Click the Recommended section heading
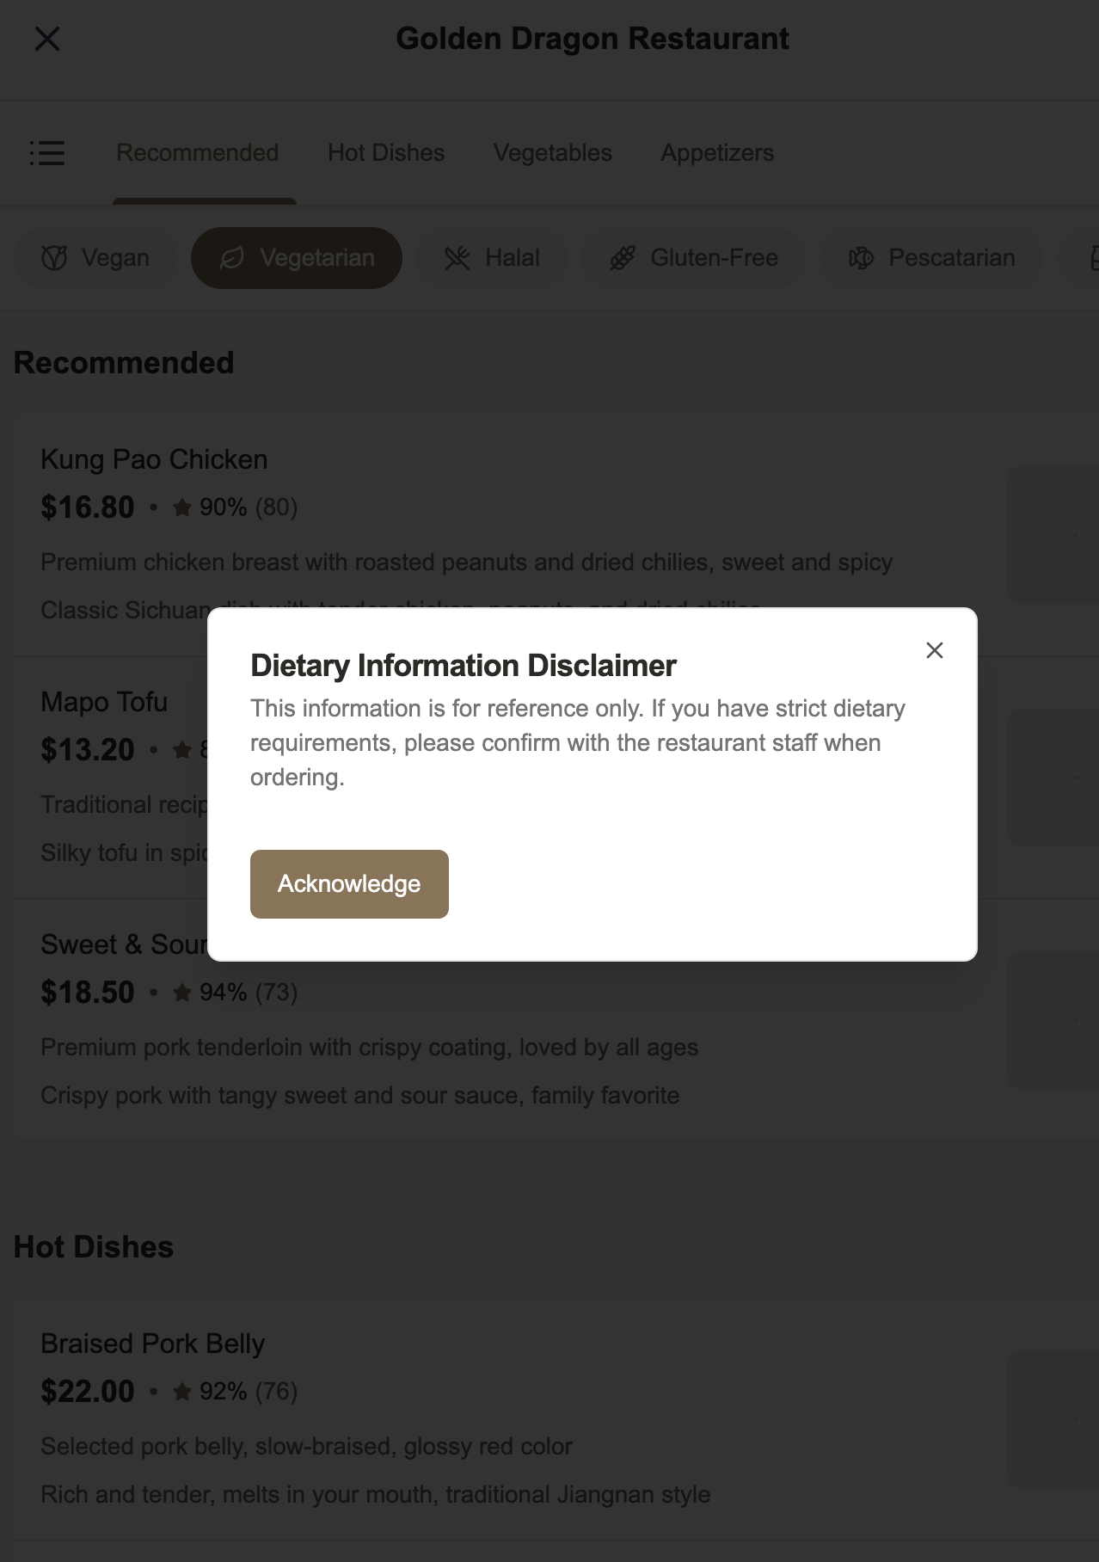1099x1562 pixels. (x=124, y=363)
